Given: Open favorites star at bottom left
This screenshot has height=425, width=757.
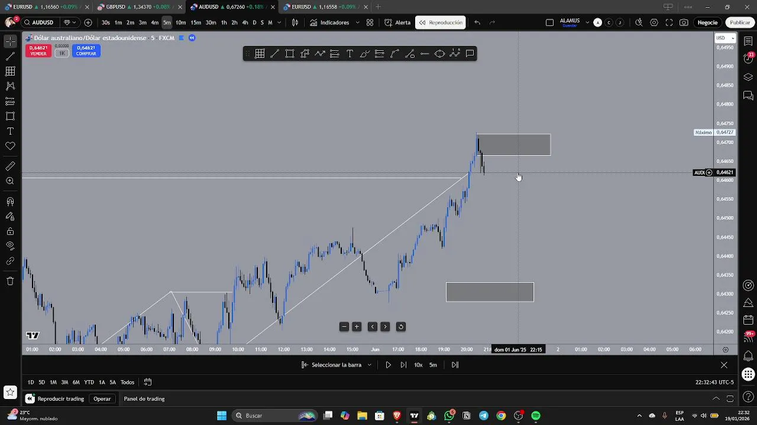Looking at the screenshot, I should [x=10, y=392].
